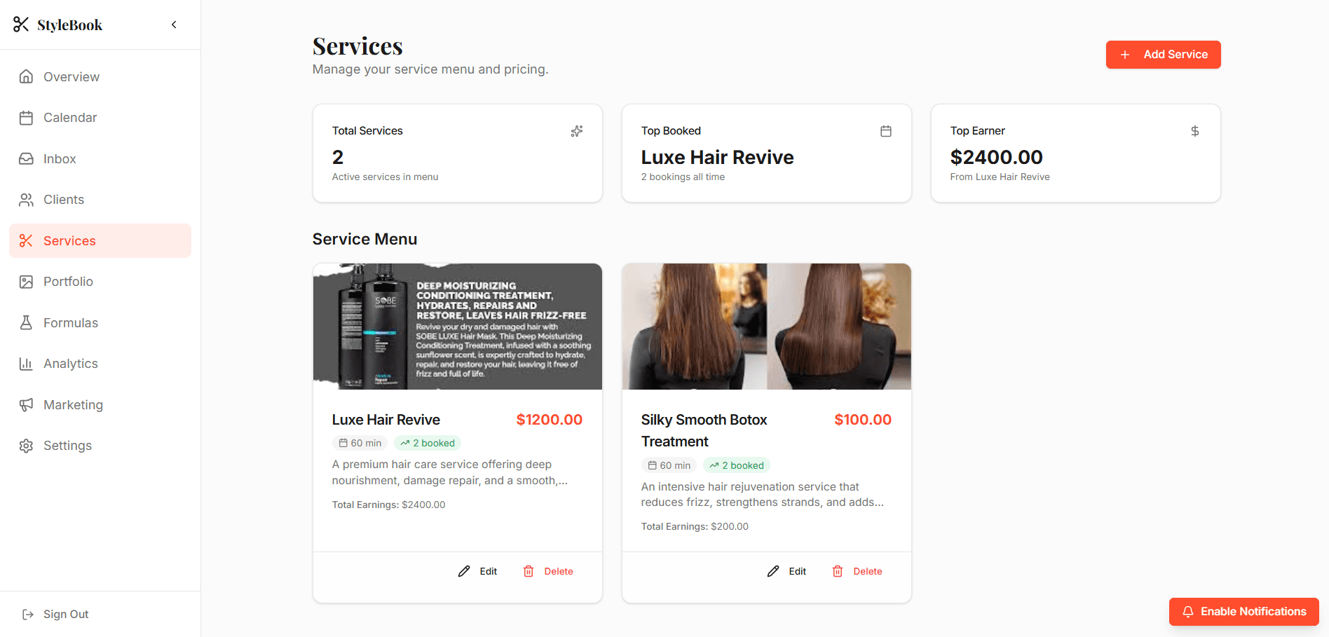Go to the Clients section

click(63, 200)
